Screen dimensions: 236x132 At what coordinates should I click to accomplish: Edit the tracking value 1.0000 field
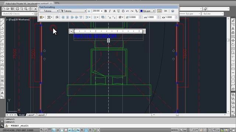152,17
